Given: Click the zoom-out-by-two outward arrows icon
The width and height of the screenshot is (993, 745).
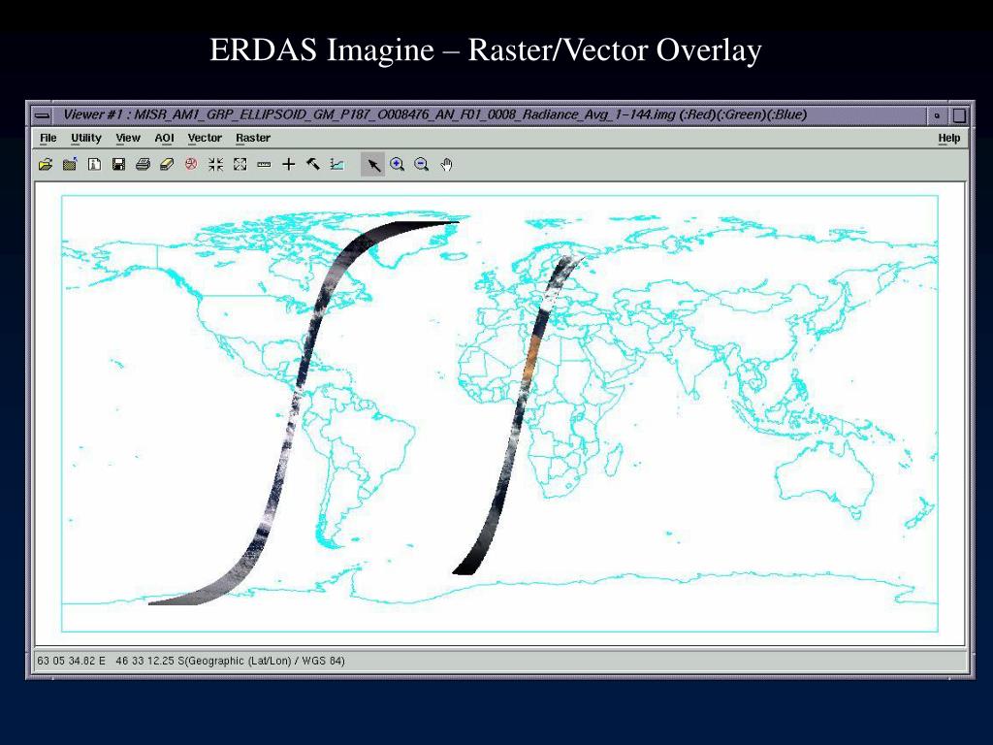Looking at the screenshot, I should point(240,165).
